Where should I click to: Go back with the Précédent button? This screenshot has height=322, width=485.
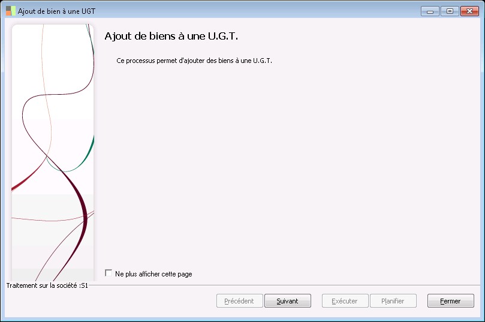pyautogui.click(x=239, y=300)
